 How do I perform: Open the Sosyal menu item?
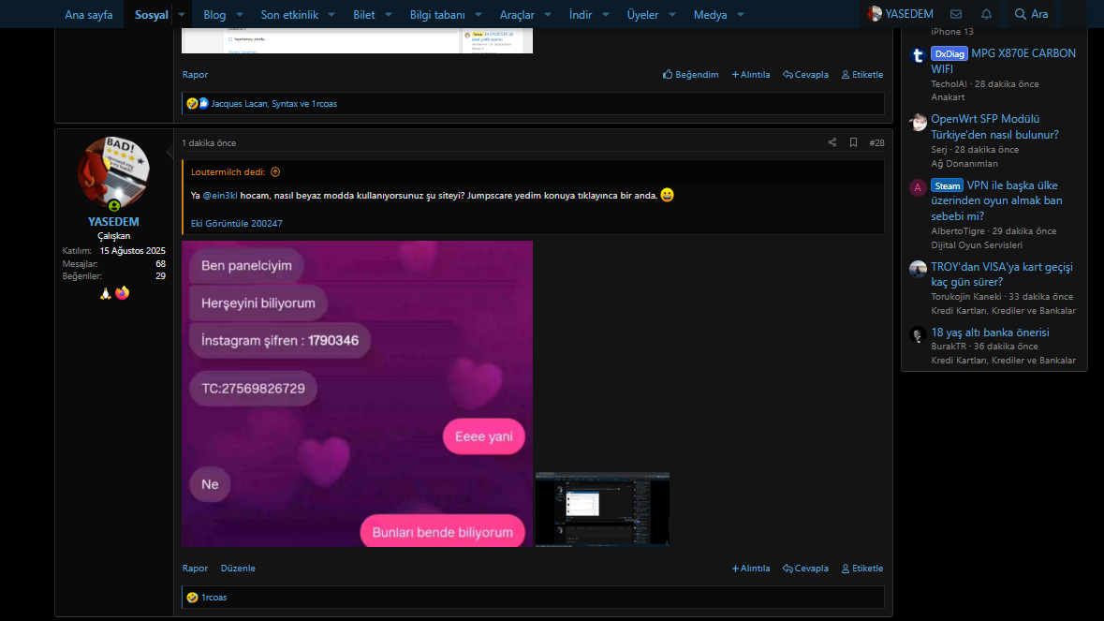152,14
